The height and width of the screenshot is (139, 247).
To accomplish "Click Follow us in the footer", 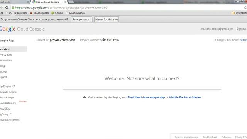I will (226, 137).
